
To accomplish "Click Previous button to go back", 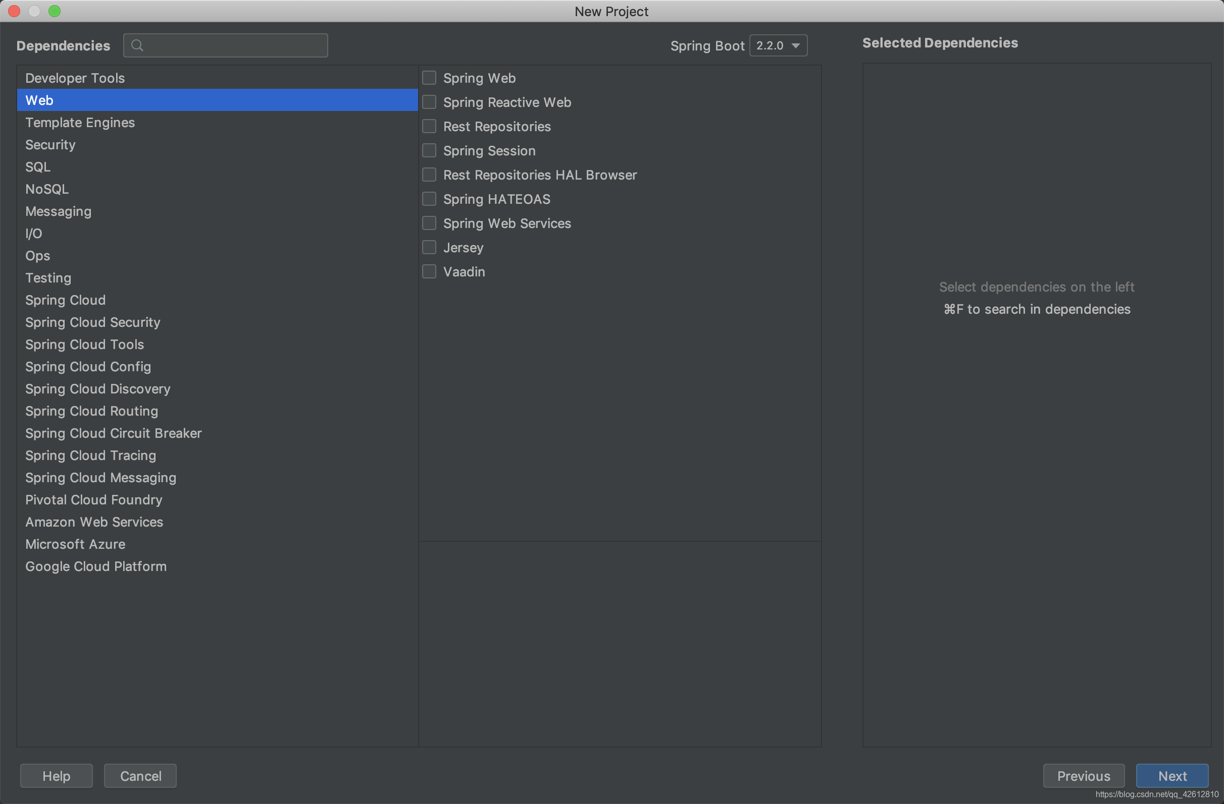I will 1084,775.
